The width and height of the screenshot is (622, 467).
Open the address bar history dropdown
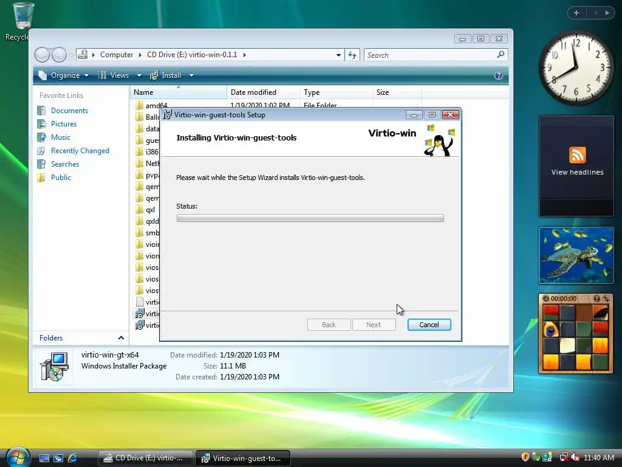click(x=338, y=55)
